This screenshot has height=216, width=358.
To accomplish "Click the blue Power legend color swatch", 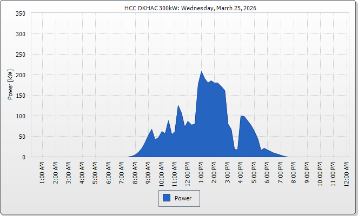I will (167, 198).
